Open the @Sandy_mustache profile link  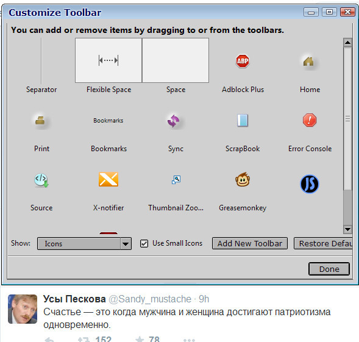(150, 299)
